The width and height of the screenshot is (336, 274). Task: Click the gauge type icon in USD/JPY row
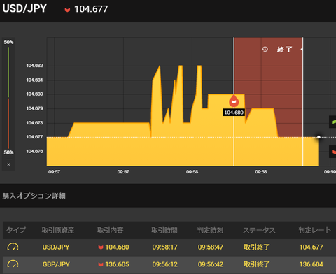point(13,247)
